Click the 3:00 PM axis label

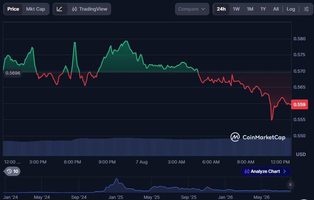(38, 162)
